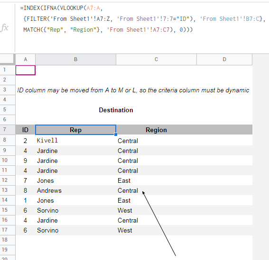This screenshot has width=269, height=260.
Task: Select empty cell A1
Action: click(x=26, y=70)
